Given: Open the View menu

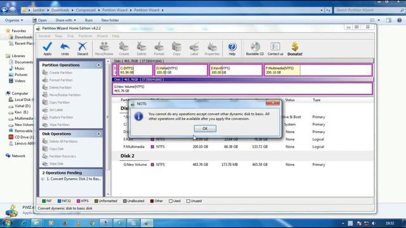Looking at the screenshot, I should coord(58,36).
